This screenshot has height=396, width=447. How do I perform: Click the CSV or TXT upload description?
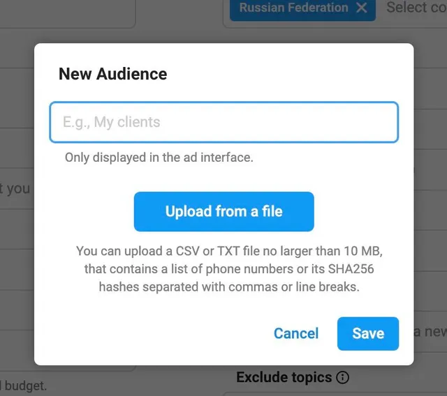[x=229, y=269]
